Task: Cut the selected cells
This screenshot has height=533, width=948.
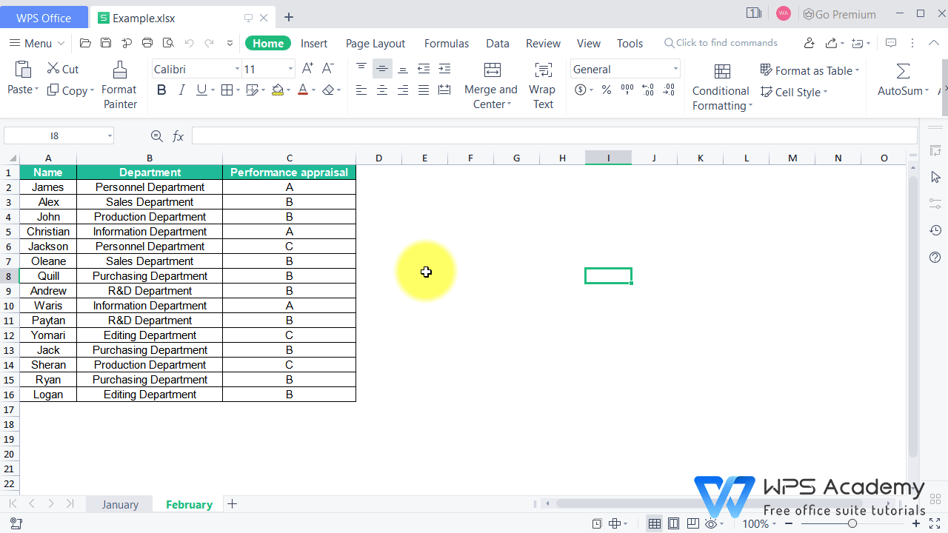Action: pyautogui.click(x=63, y=69)
